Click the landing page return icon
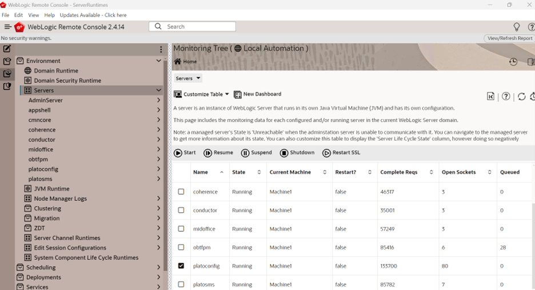This screenshot has width=535, height=290. (x=490, y=96)
